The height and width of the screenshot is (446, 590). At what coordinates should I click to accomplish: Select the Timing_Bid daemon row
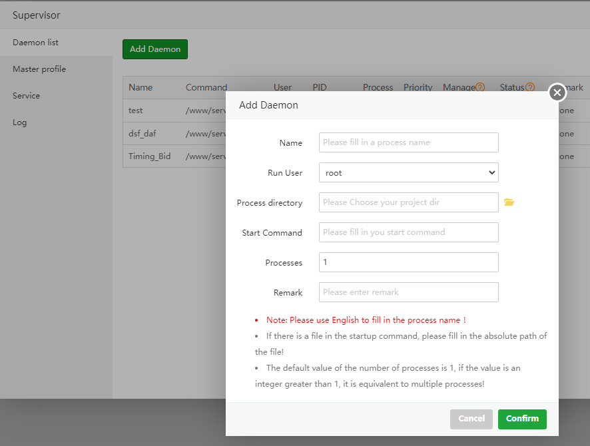point(150,156)
